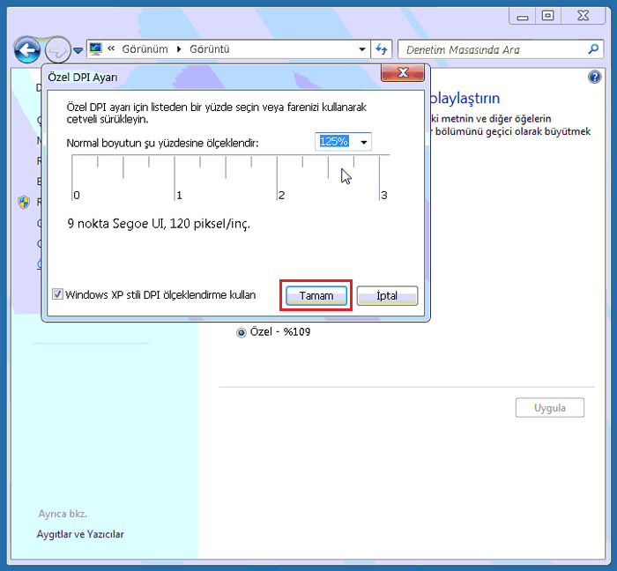Image resolution: width=617 pixels, height=571 pixels.
Task: Select the Görünüm breadcrumb segment
Action: coord(145,49)
